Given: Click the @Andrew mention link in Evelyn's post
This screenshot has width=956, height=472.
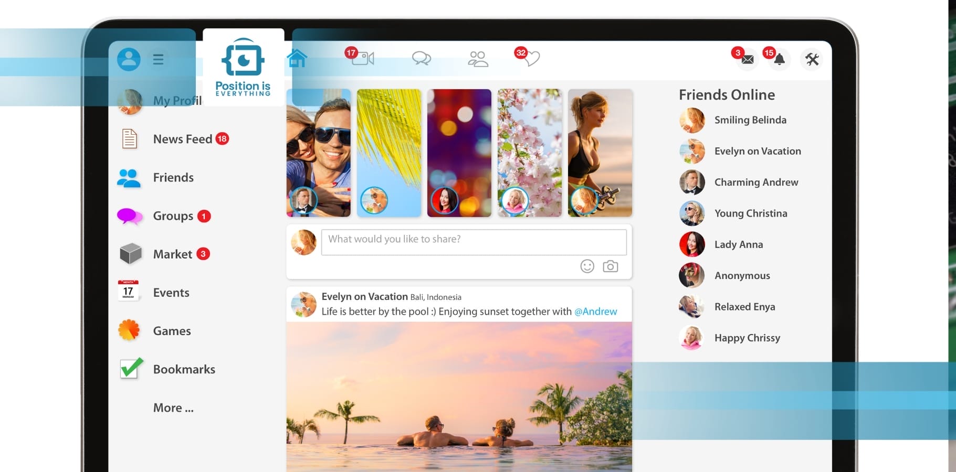Looking at the screenshot, I should tap(596, 311).
